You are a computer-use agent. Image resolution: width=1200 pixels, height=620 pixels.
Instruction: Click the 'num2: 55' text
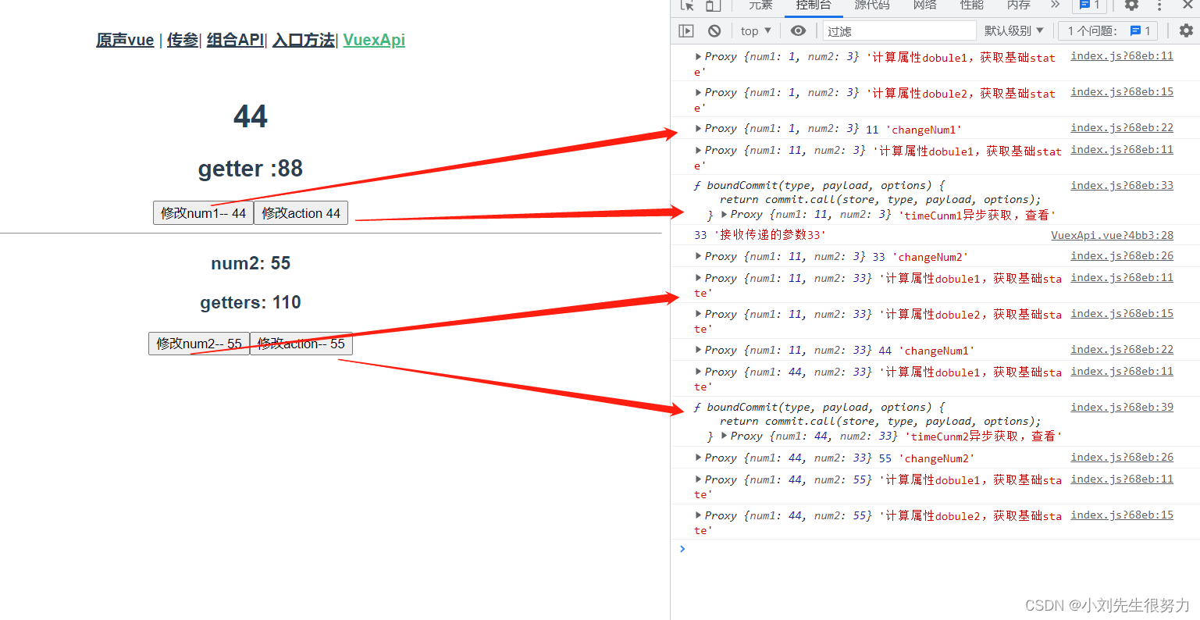tap(251, 263)
